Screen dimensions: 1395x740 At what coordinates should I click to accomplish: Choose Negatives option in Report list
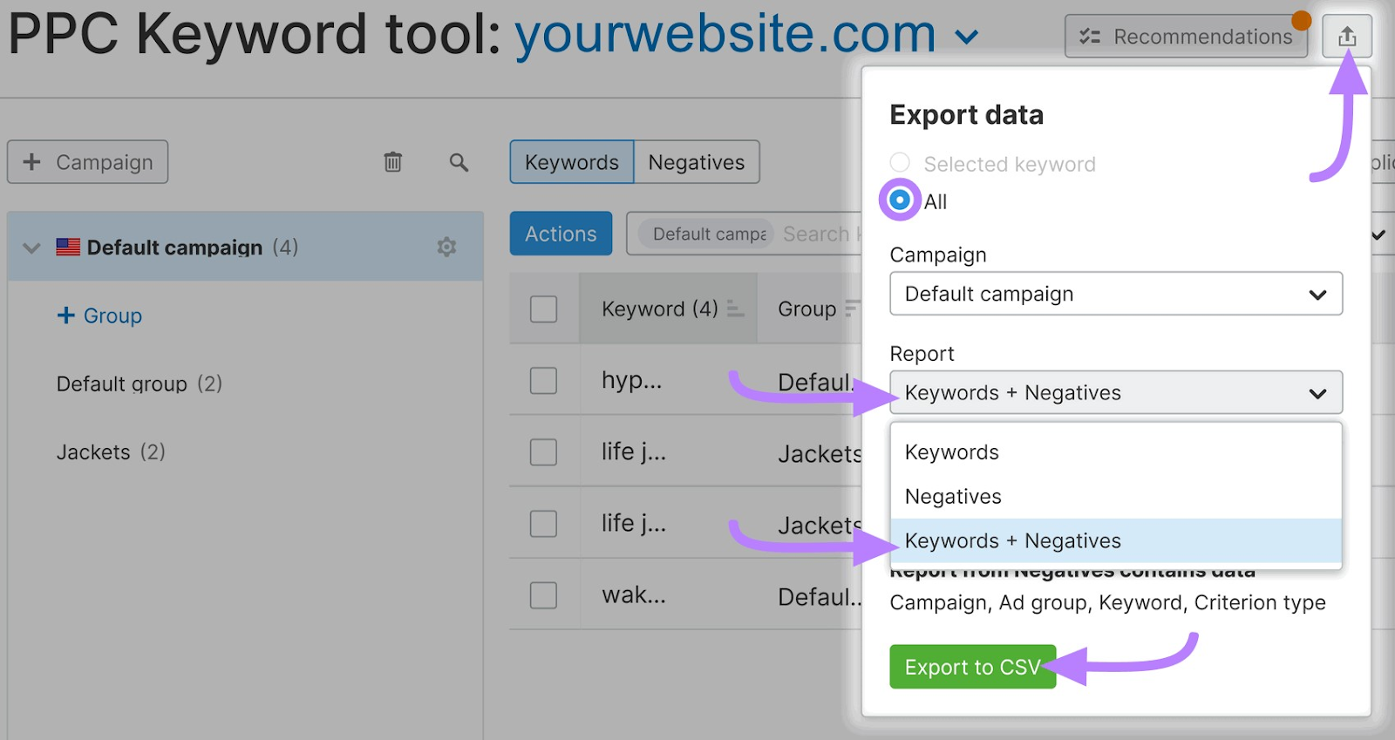tap(1116, 496)
